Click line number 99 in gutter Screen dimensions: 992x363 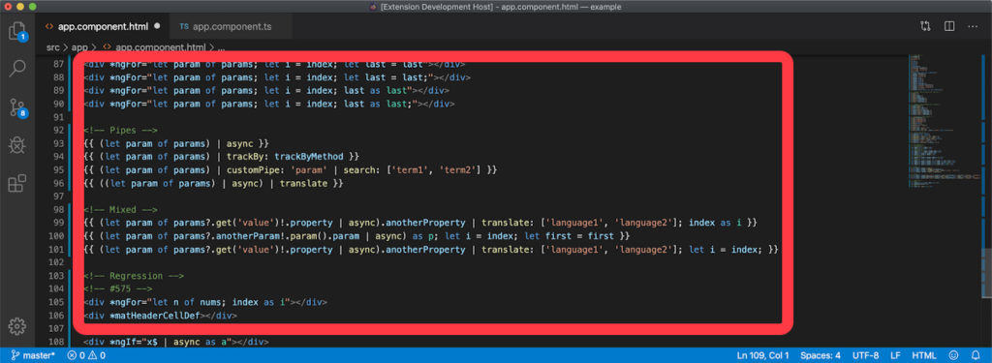coord(58,223)
